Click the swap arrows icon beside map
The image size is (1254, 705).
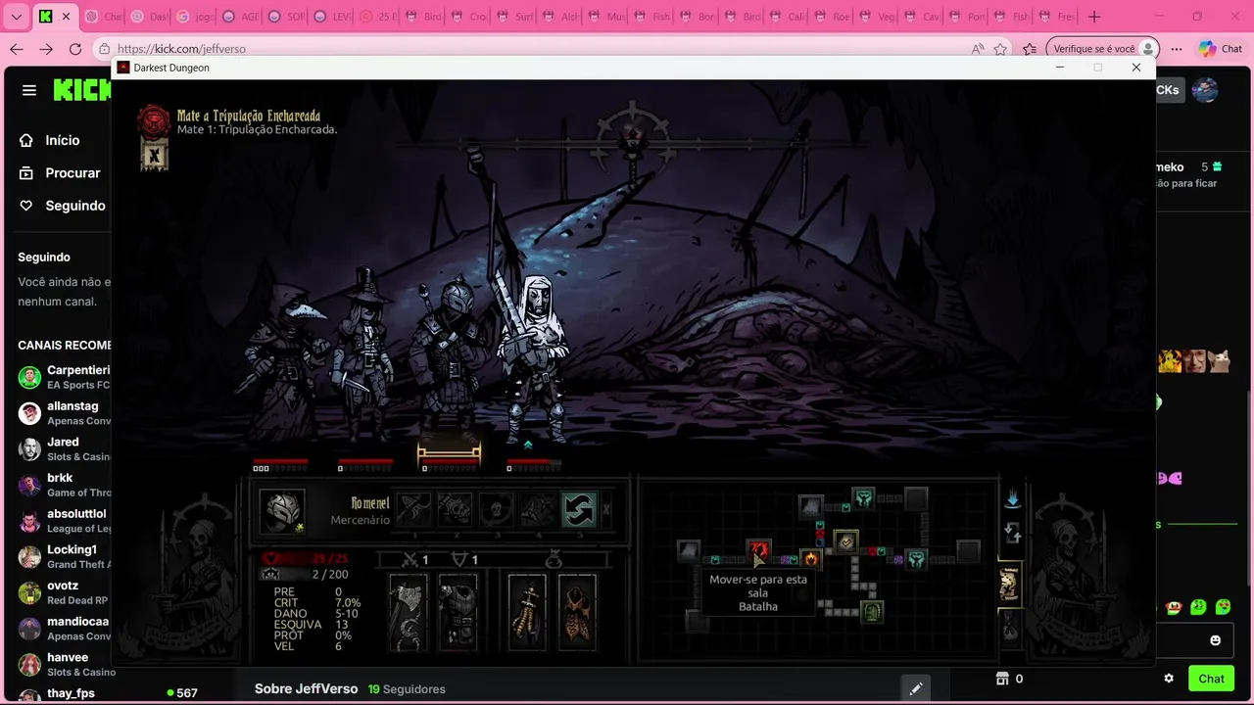click(1012, 534)
